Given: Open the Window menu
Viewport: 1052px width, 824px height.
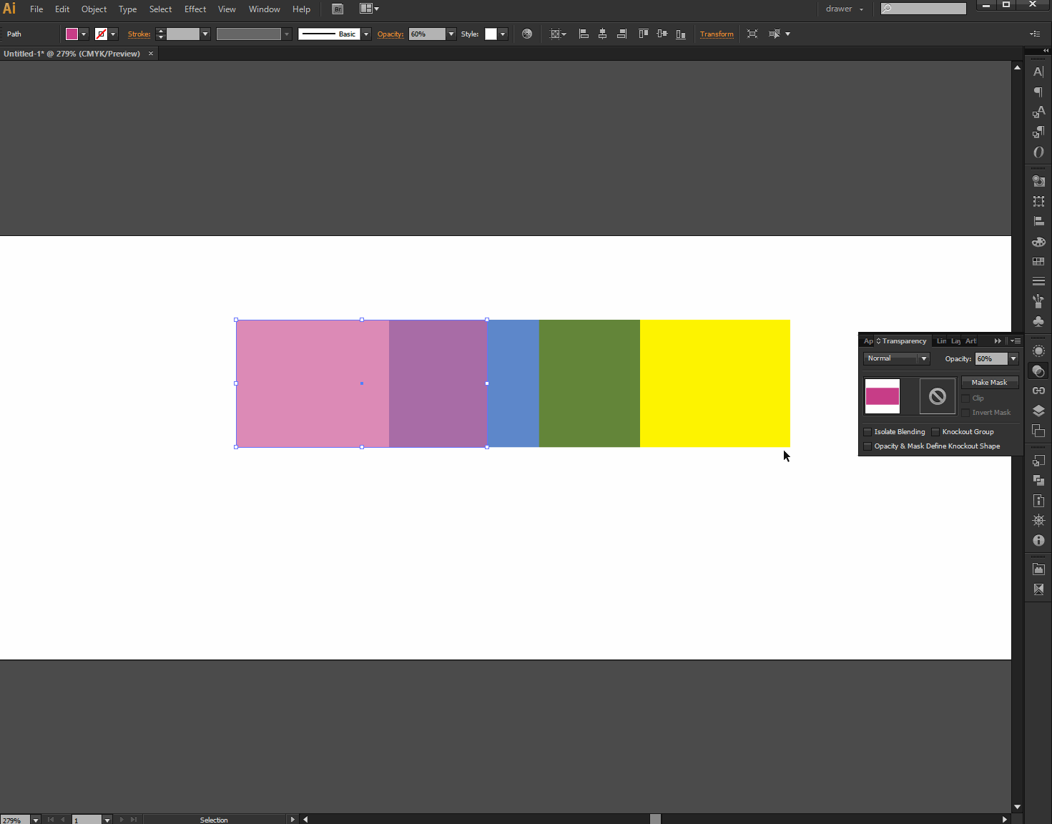Looking at the screenshot, I should tap(264, 9).
